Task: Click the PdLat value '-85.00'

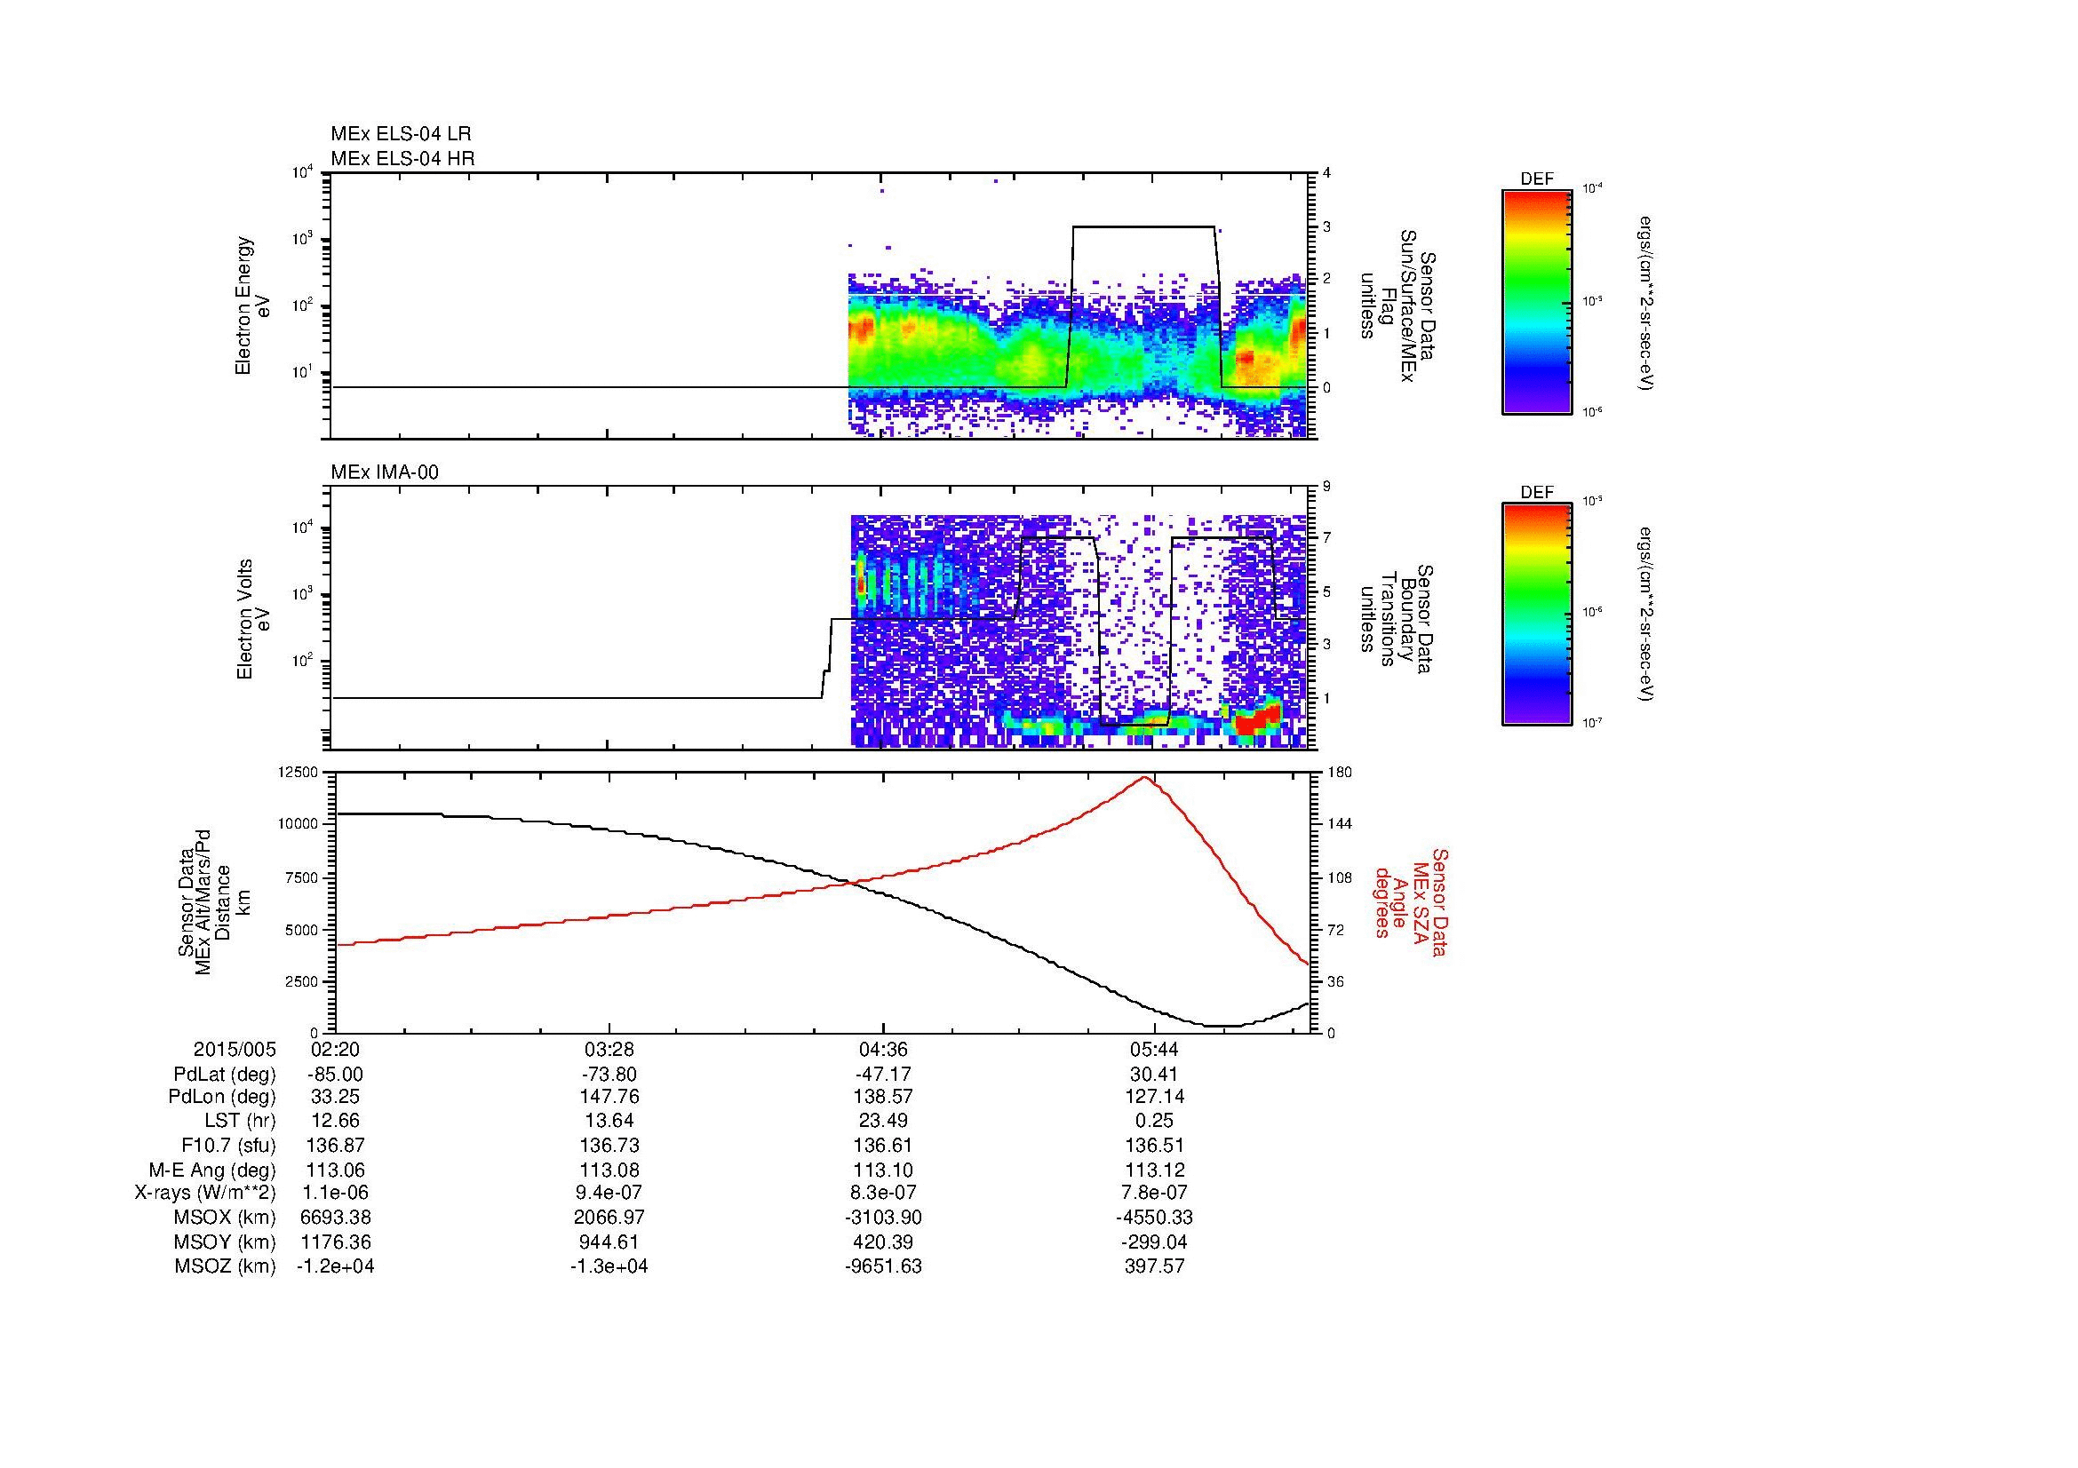Action: 335,1075
